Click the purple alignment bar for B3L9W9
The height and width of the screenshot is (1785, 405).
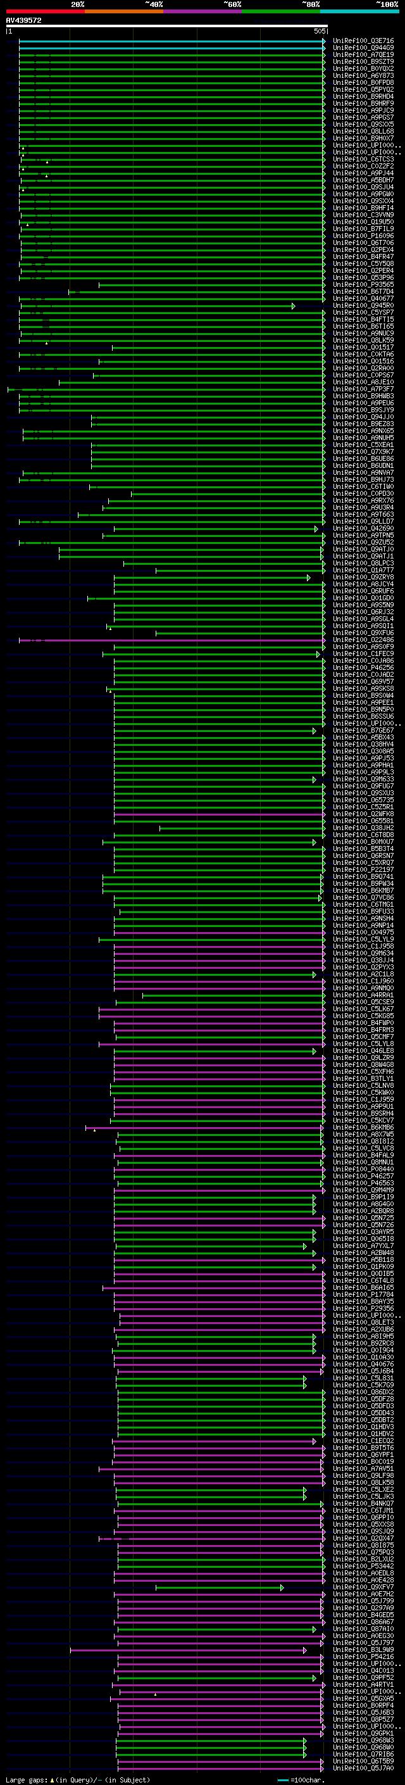click(189, 1650)
